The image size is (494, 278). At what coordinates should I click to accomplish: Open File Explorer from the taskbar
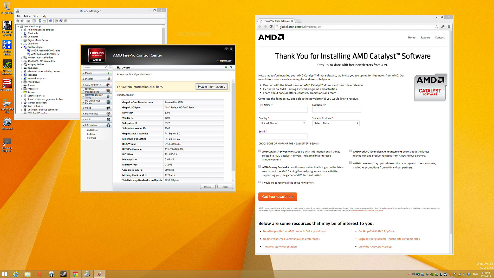click(x=28, y=274)
